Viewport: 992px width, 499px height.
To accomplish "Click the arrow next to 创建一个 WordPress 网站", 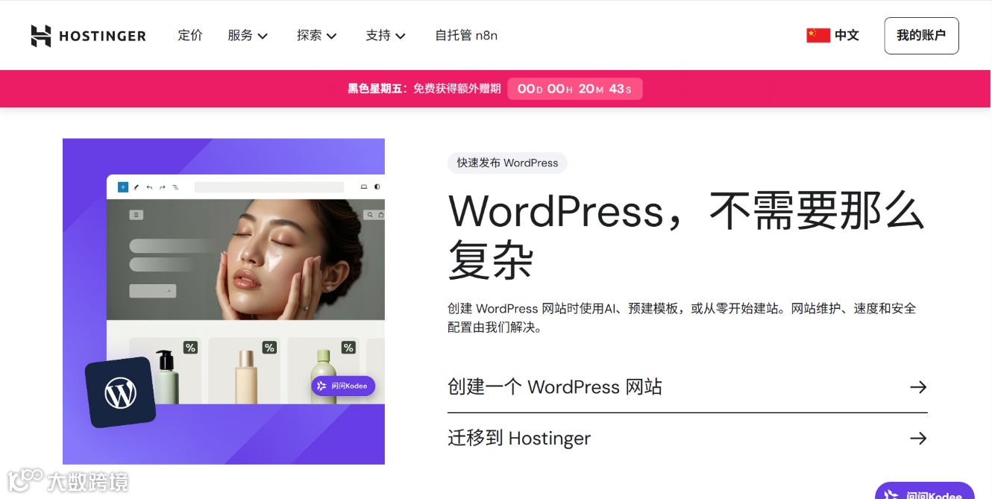I will tap(918, 387).
